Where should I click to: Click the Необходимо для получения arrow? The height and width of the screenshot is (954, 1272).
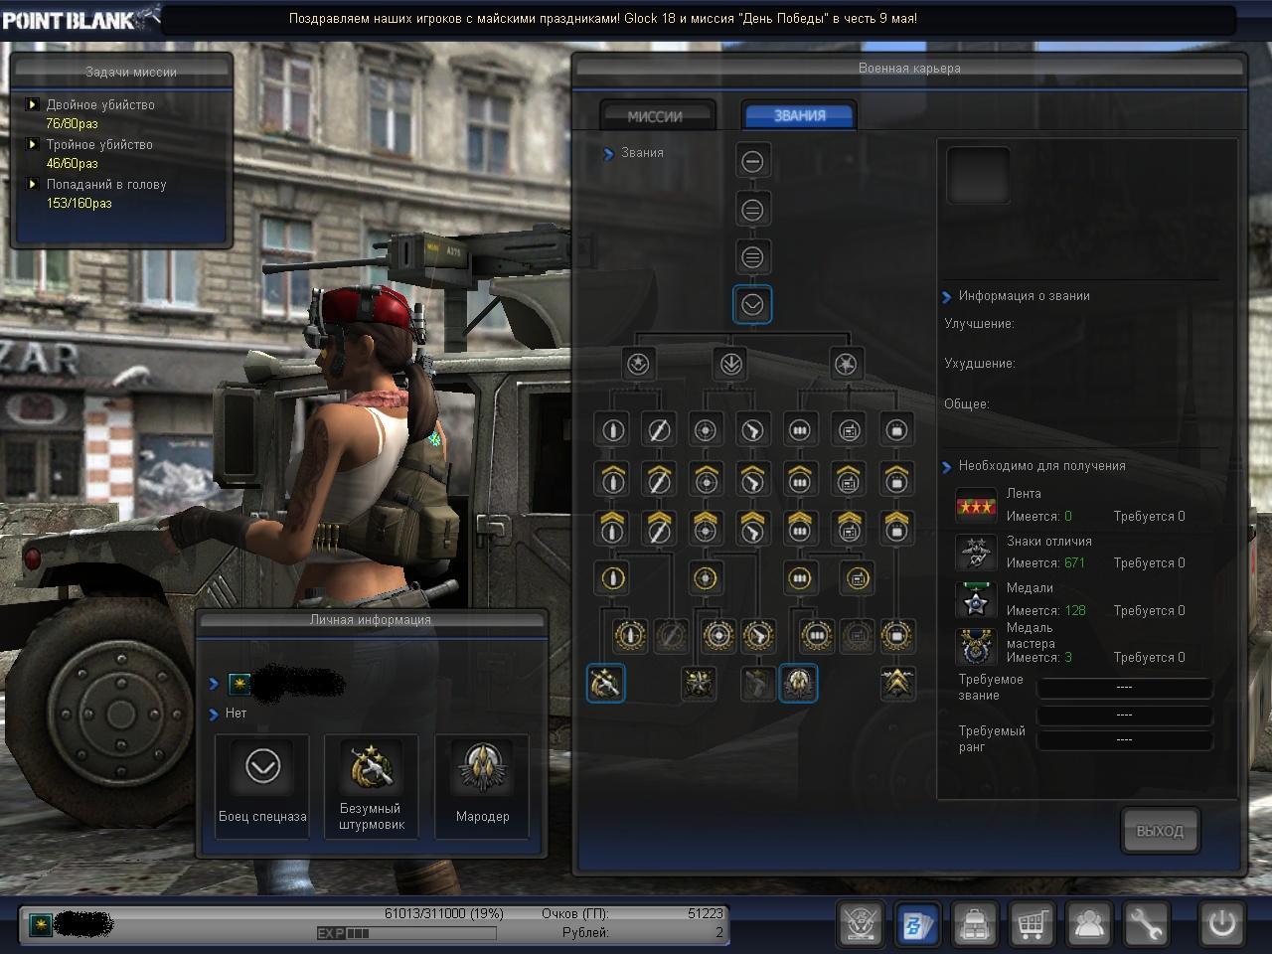pyautogui.click(x=947, y=466)
